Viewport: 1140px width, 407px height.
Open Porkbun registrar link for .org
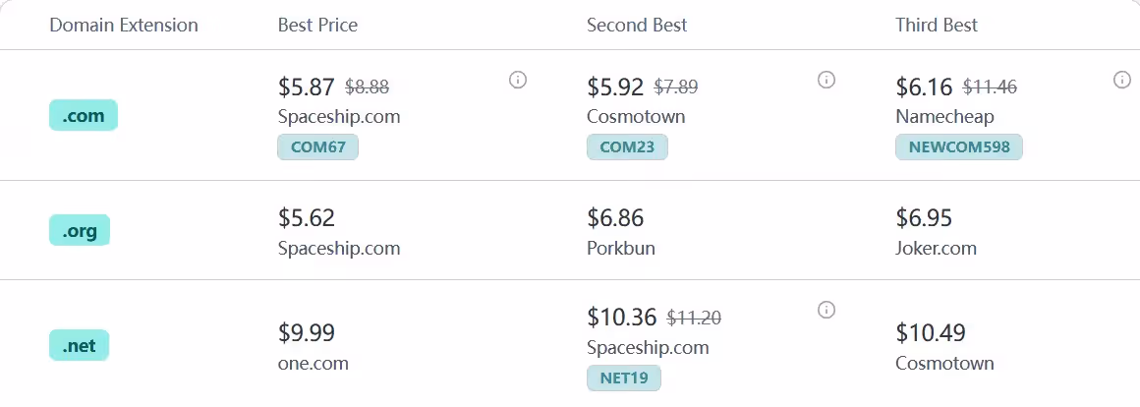point(621,248)
